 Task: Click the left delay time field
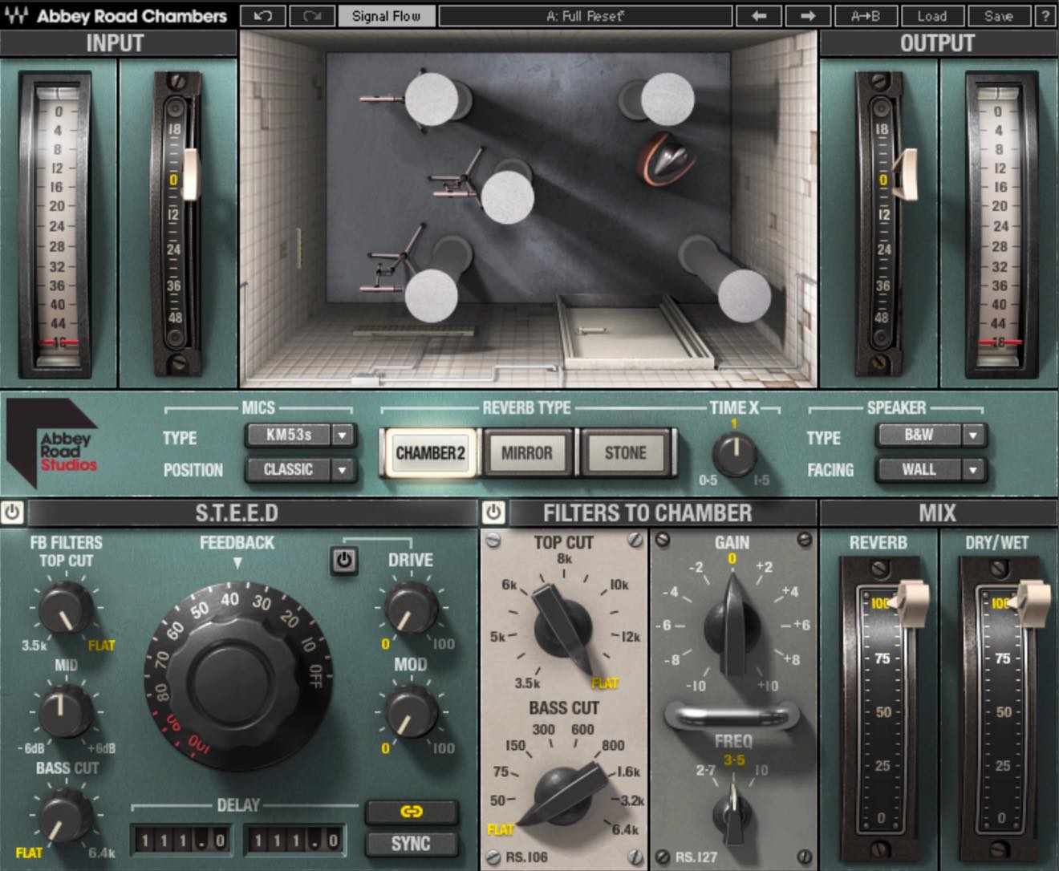(182, 841)
